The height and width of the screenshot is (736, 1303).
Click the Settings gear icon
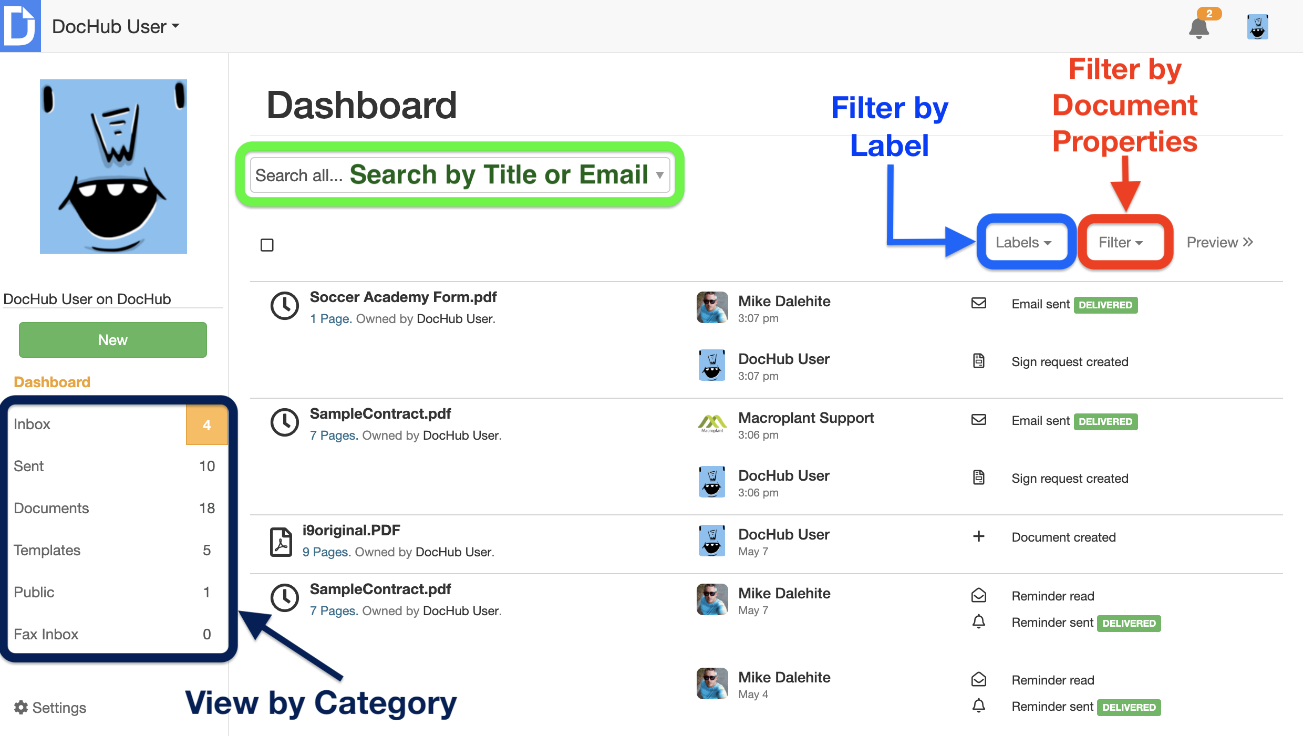tap(21, 707)
